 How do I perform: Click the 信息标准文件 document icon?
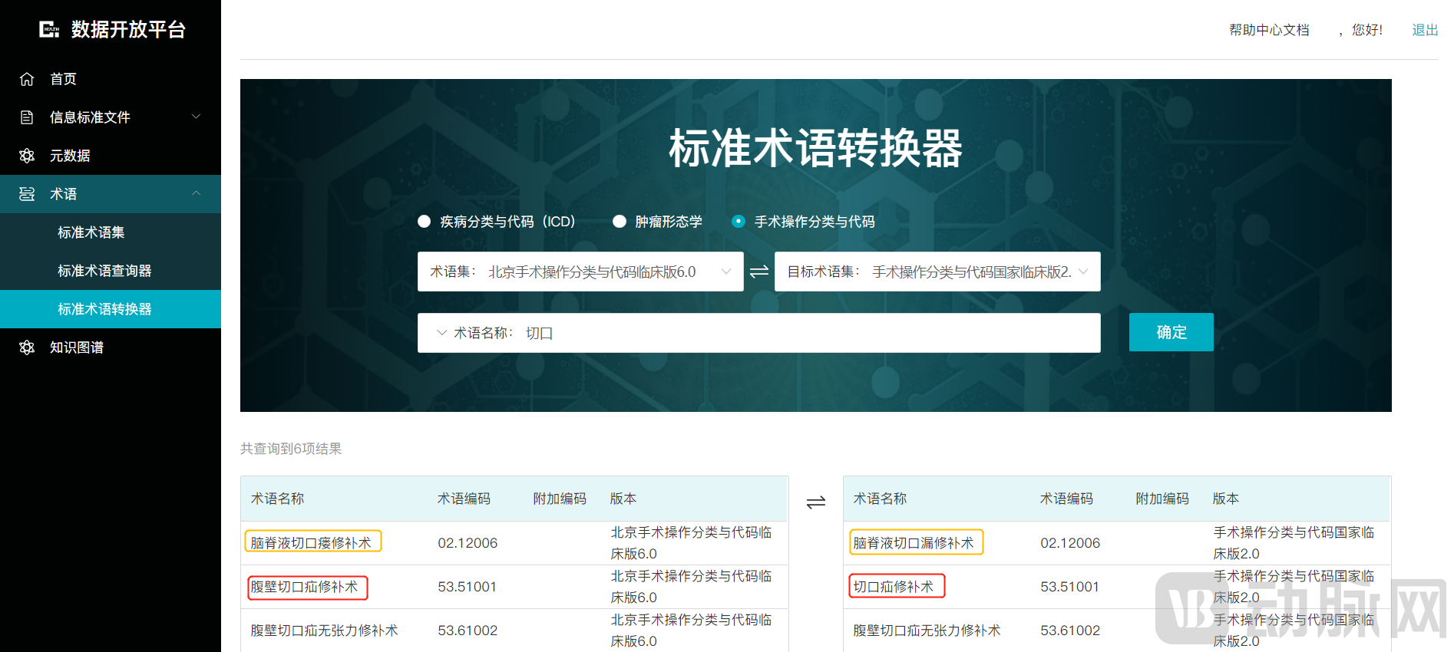[27, 117]
